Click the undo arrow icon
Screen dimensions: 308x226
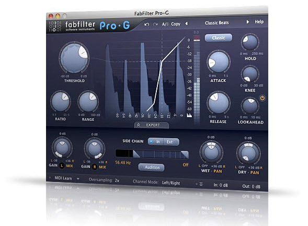[146, 25]
